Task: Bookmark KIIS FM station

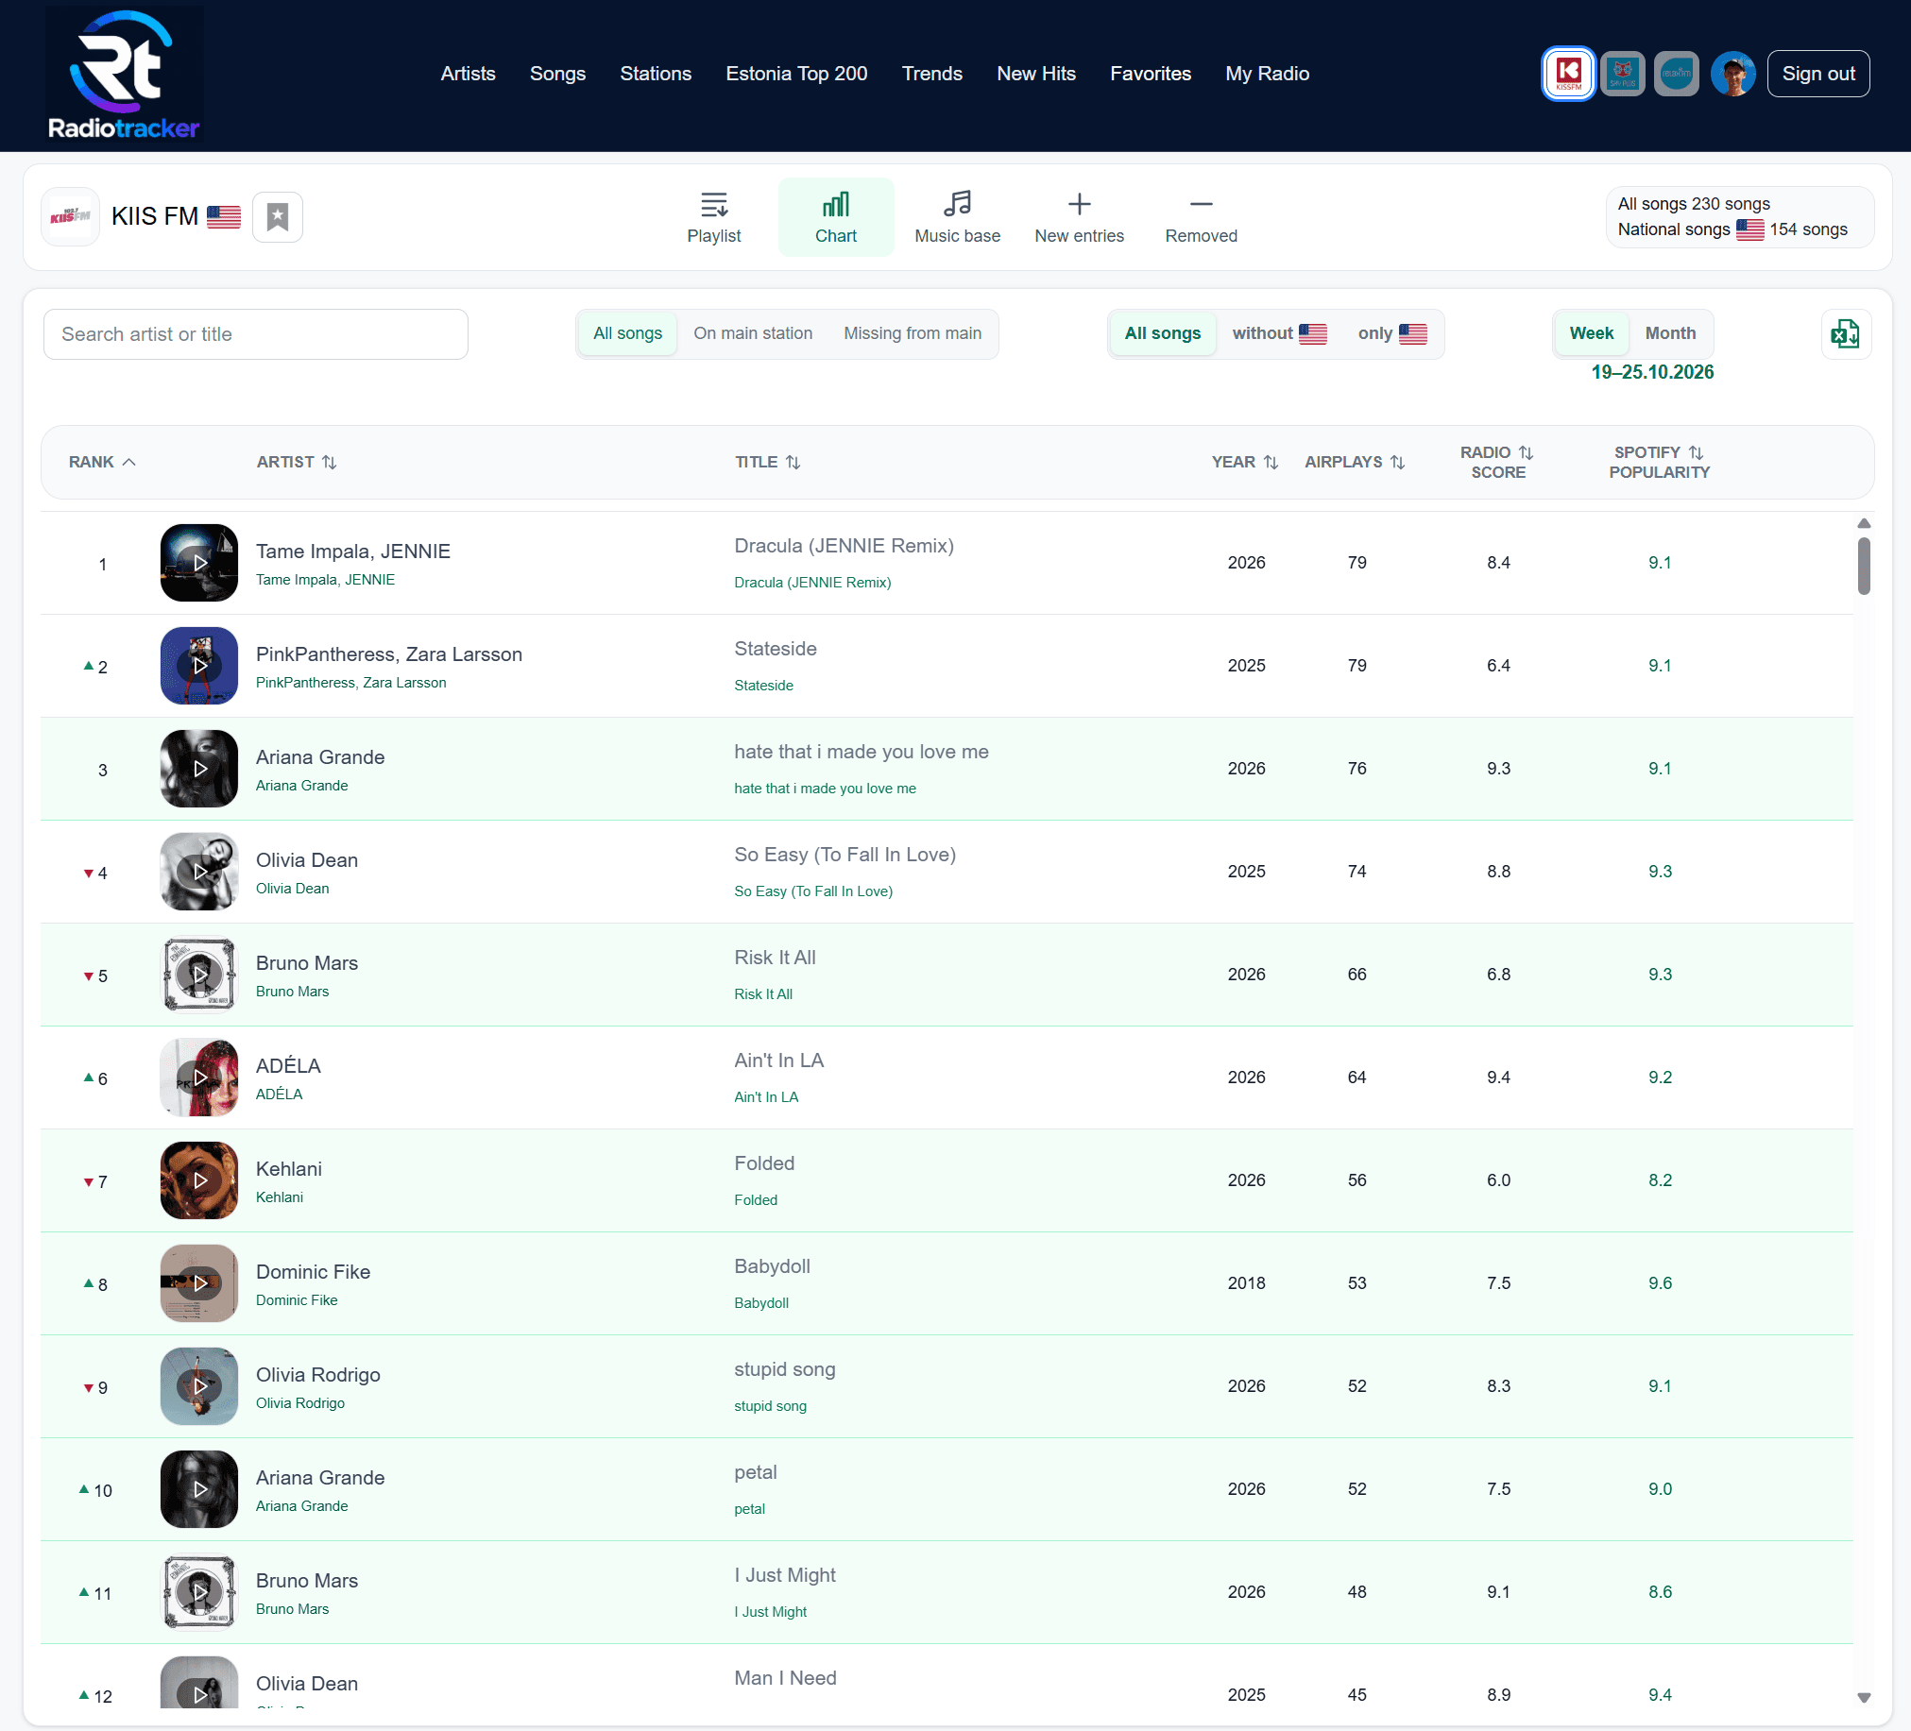Action: click(278, 217)
